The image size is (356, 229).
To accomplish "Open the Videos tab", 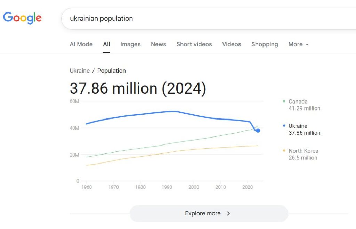I will tap(232, 44).
